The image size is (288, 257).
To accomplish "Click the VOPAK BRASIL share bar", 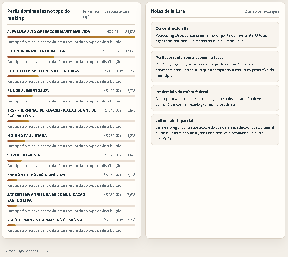I will pyautogui.click(x=71, y=161).
